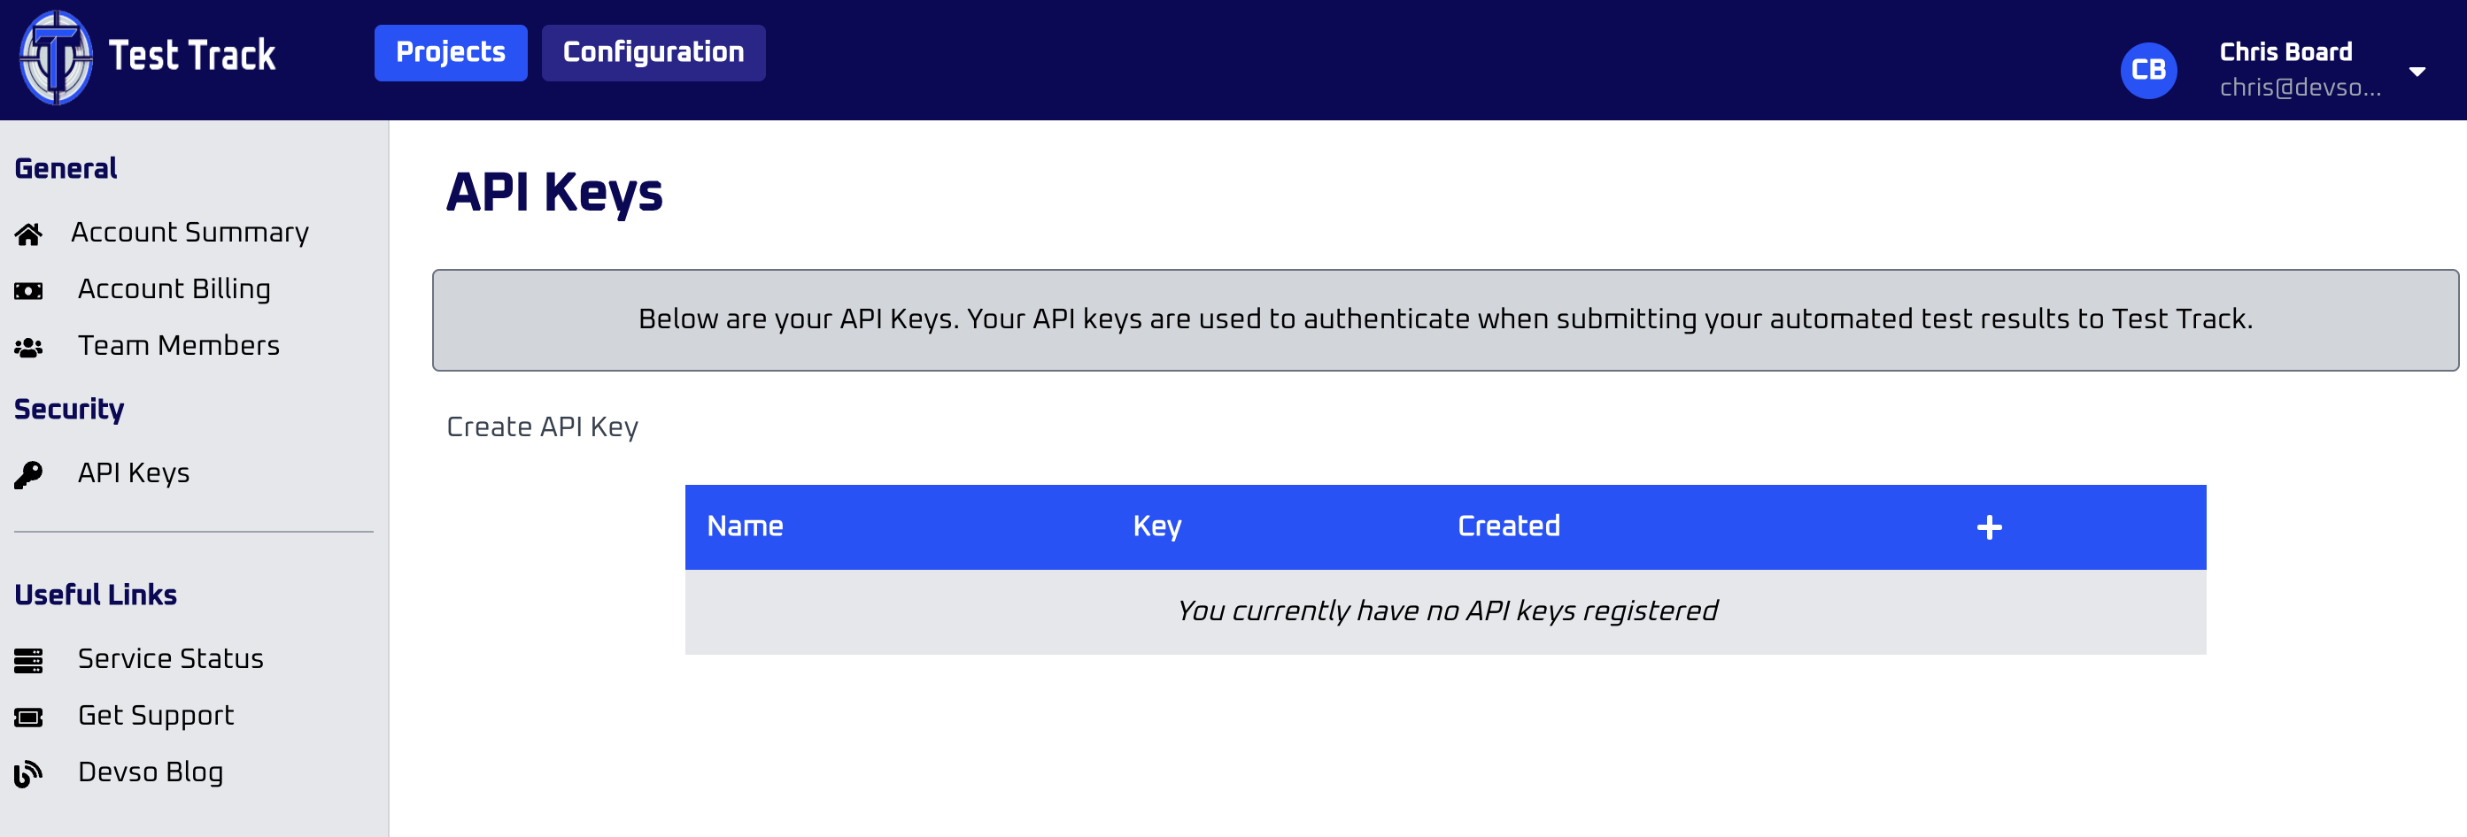Visit the Devso Blog link
2467x837 pixels.
151,772
